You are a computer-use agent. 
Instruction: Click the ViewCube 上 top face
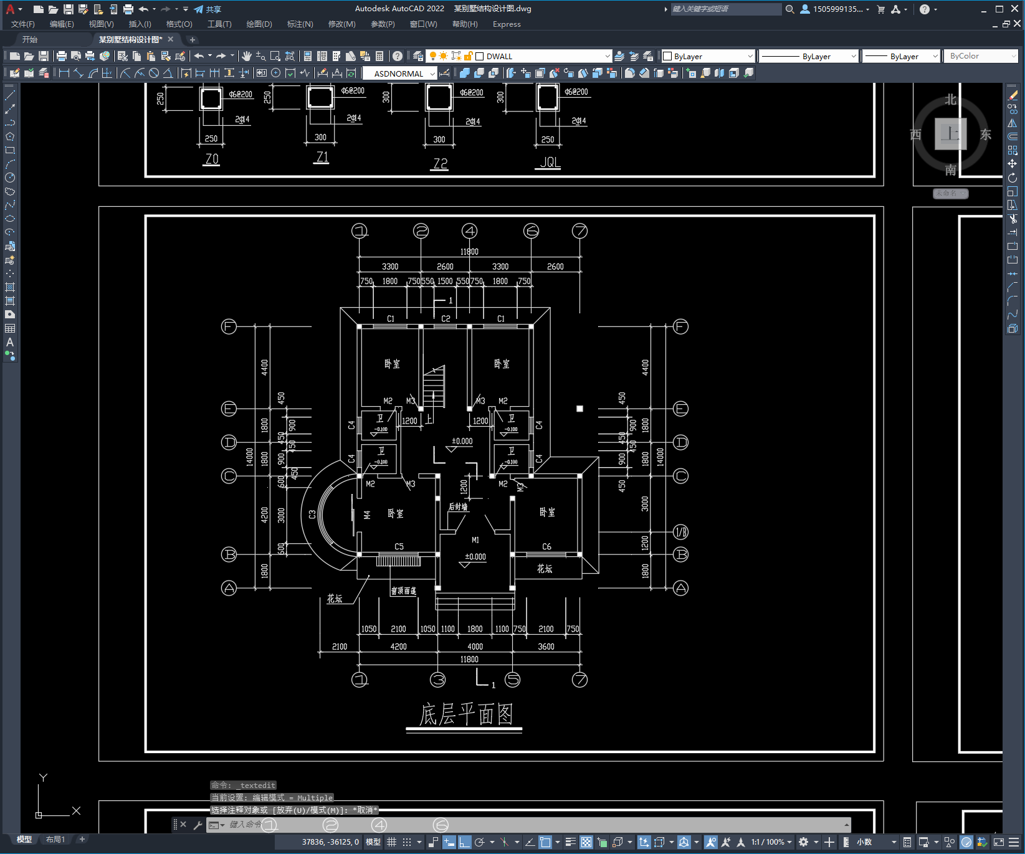(x=950, y=134)
